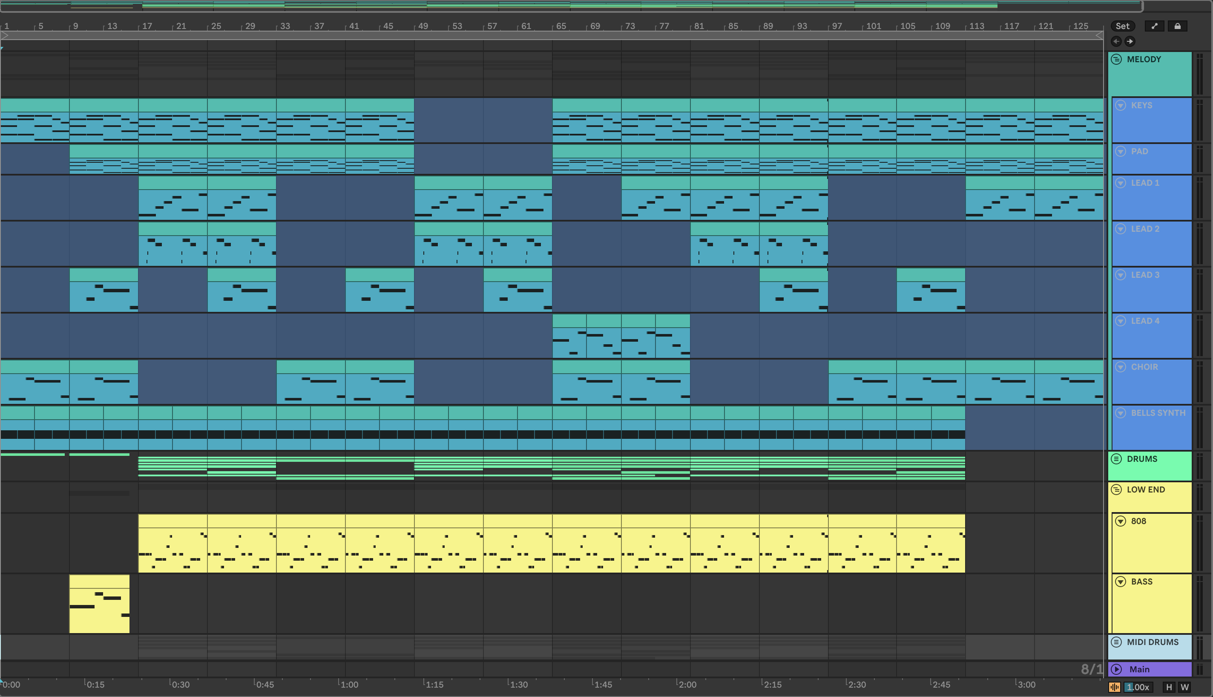Click the loop brace end arrow
Screen dimensions: 1213x697
click(x=1099, y=35)
